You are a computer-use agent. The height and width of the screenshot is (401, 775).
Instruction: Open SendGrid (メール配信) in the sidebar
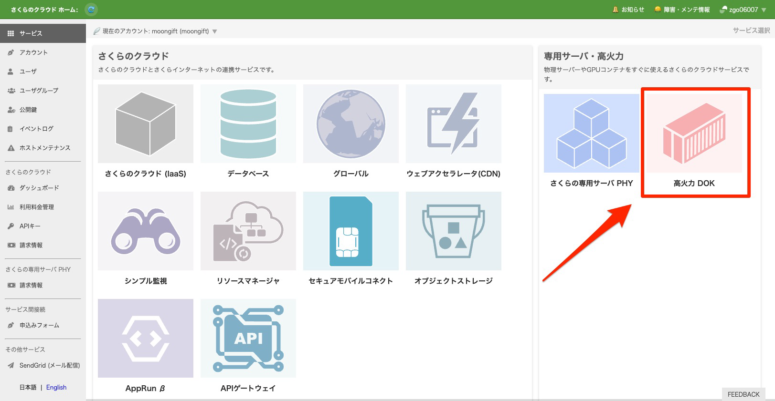(43, 365)
